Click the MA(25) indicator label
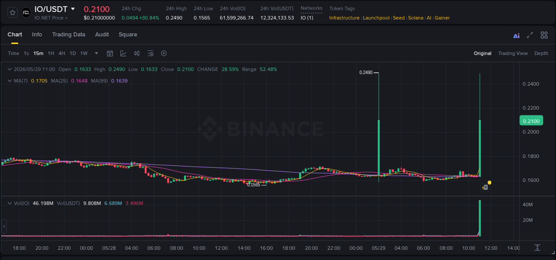This screenshot has width=556, height=260. 59,81
